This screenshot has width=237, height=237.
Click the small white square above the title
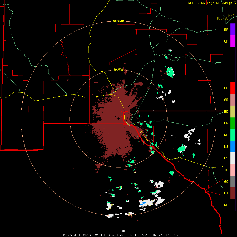coord(124,231)
